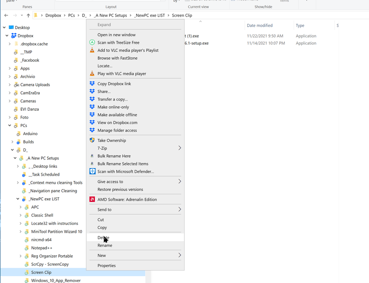This screenshot has width=369, height=283.
Task: Click the TreeSize Free scan icon
Action: click(x=92, y=42)
